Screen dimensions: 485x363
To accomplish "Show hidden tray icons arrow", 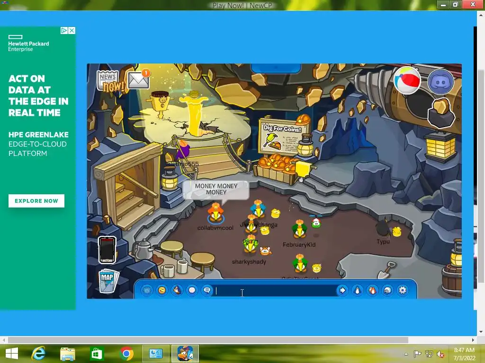I will point(406,354).
